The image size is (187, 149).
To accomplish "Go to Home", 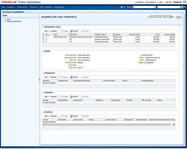I will (x=4, y=7).
